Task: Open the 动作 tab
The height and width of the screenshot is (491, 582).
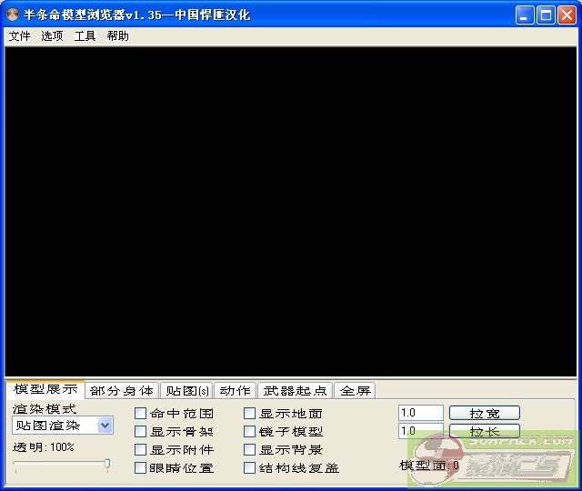Action: [x=236, y=391]
